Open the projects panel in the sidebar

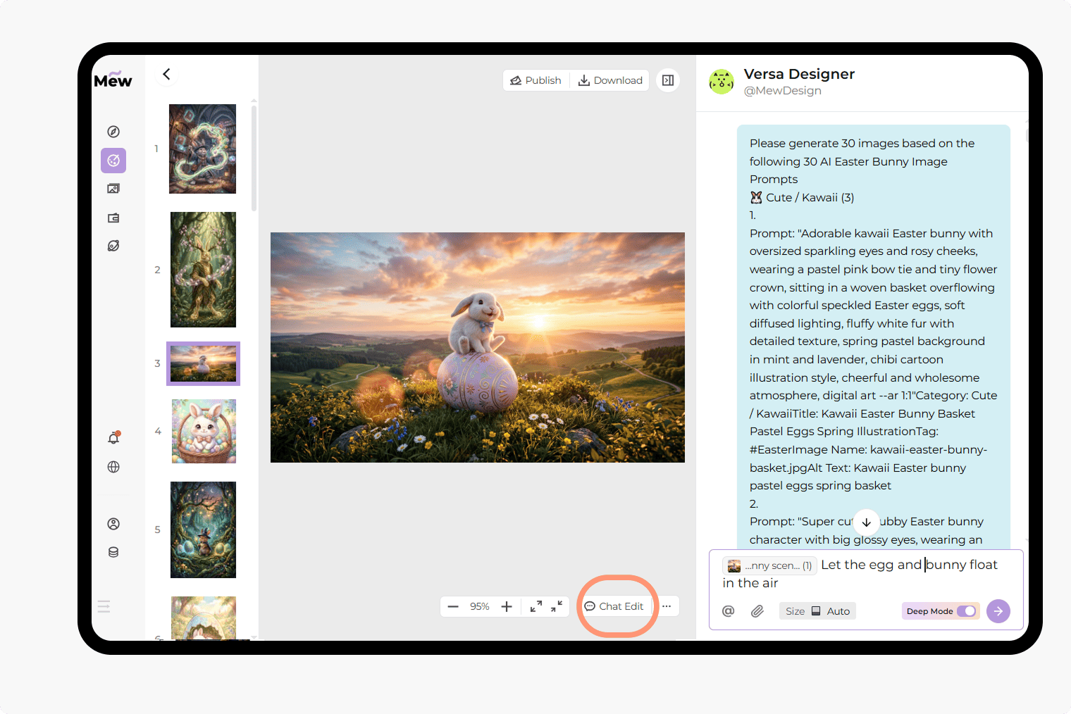113,218
